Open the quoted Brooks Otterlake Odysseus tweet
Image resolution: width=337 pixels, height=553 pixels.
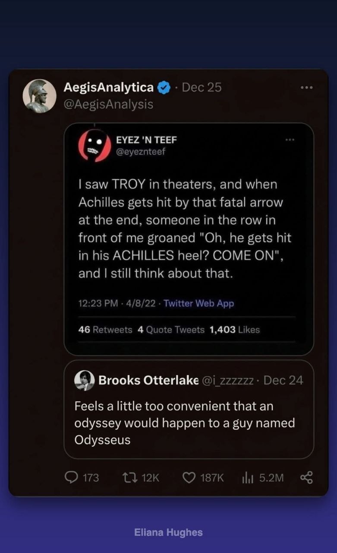click(189, 409)
